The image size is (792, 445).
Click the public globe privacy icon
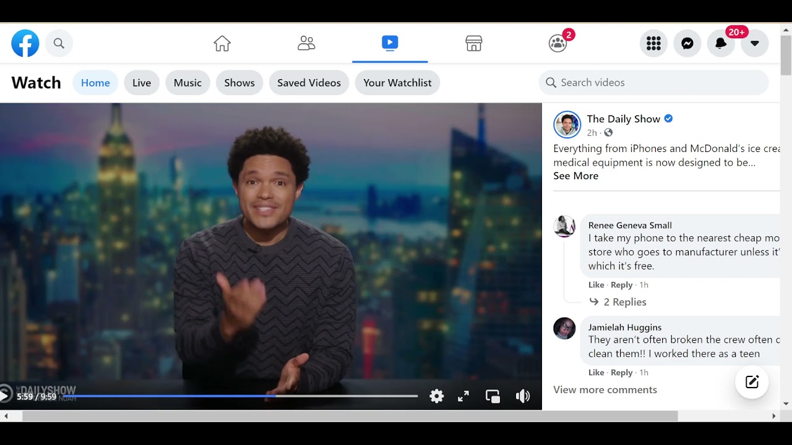[608, 133]
